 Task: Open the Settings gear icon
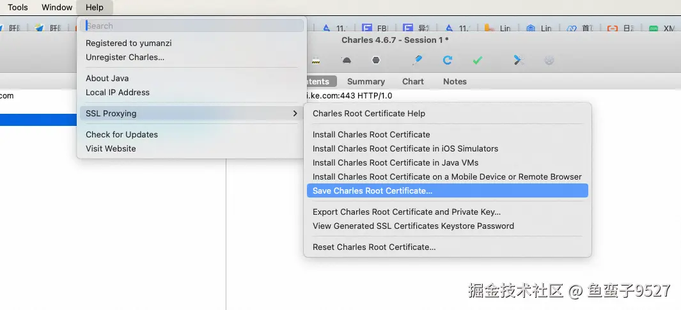tap(549, 60)
